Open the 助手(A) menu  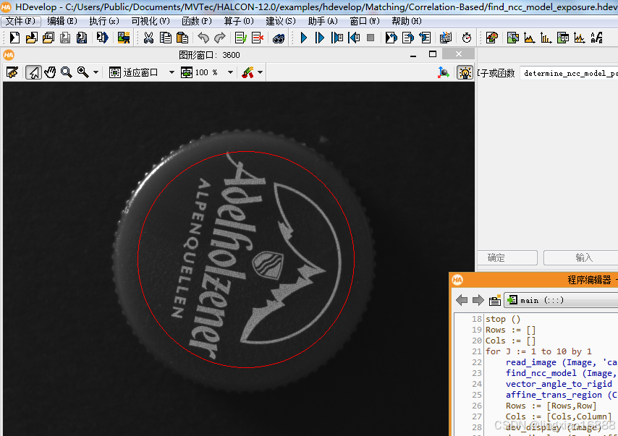tap(323, 21)
